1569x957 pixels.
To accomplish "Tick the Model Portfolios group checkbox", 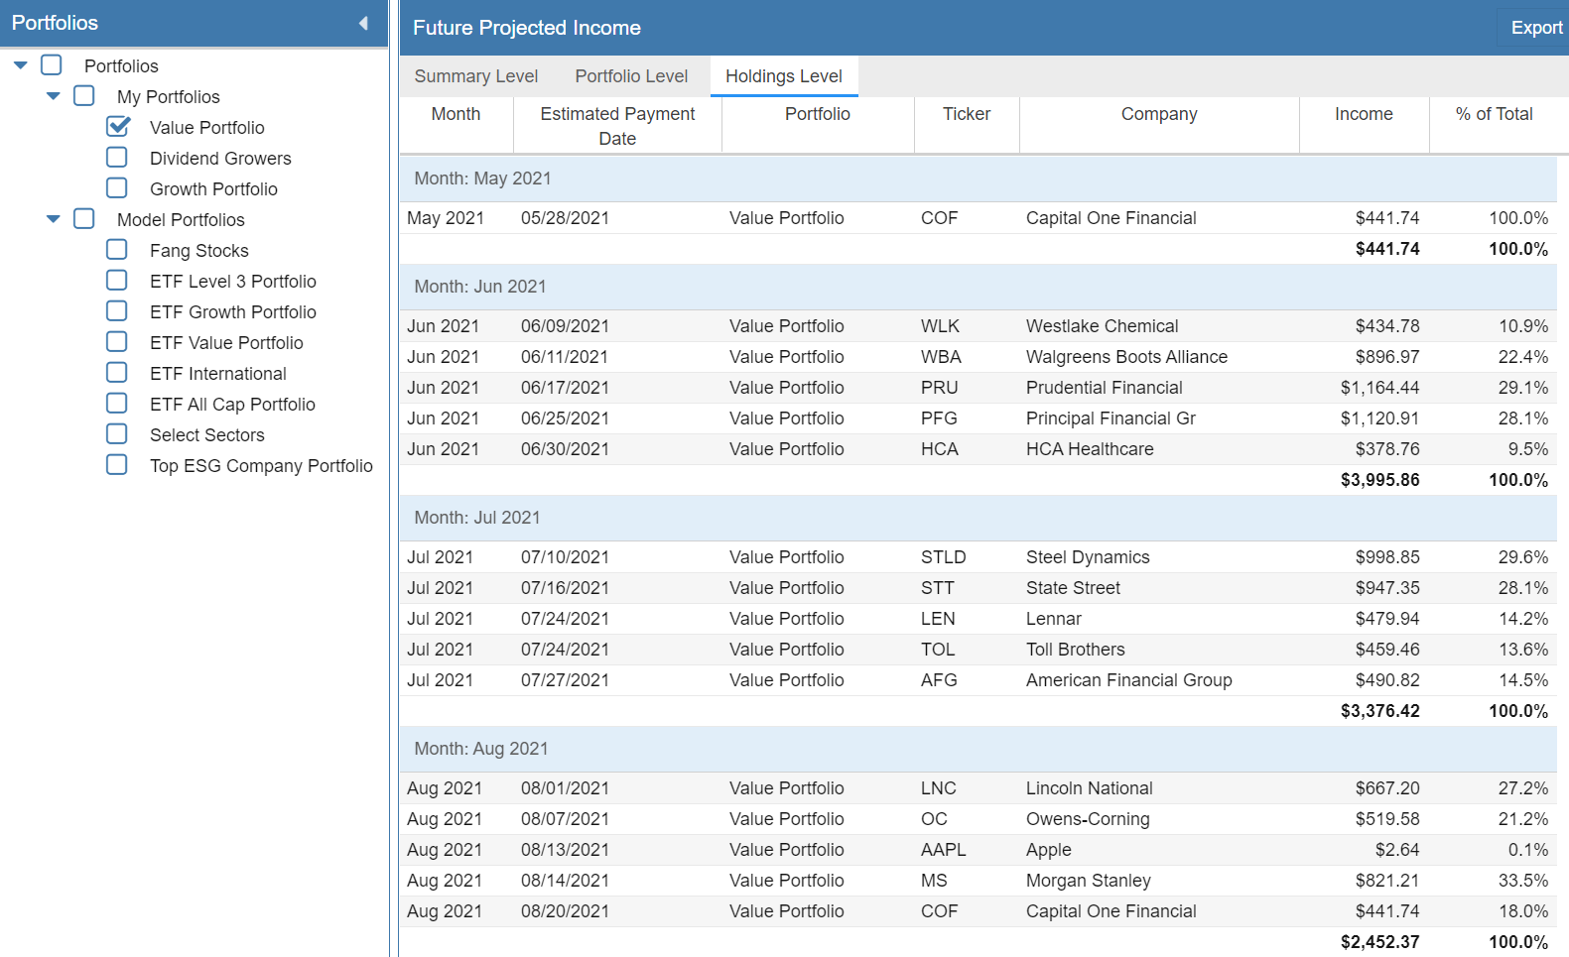I will pos(84,219).
